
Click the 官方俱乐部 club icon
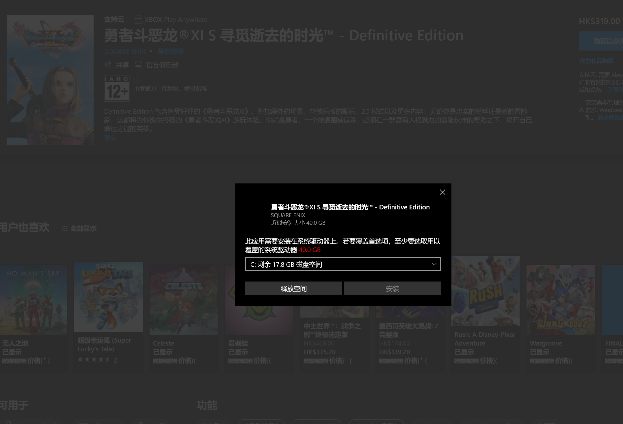[138, 64]
